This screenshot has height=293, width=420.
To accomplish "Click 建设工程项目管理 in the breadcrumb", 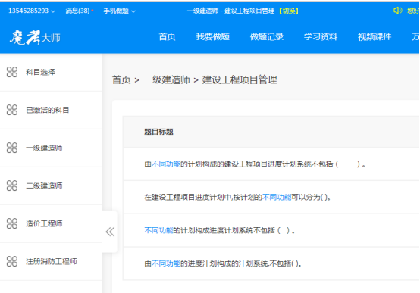I will [x=240, y=79].
